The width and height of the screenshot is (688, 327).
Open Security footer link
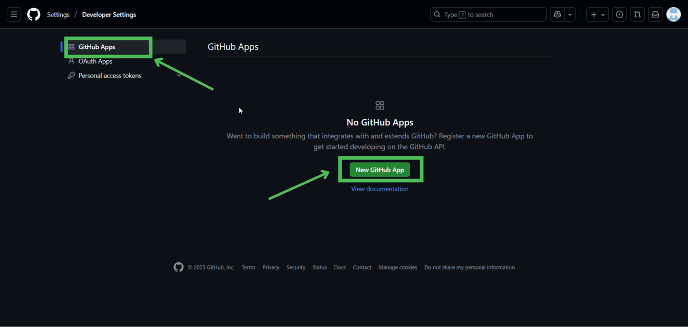pos(296,267)
